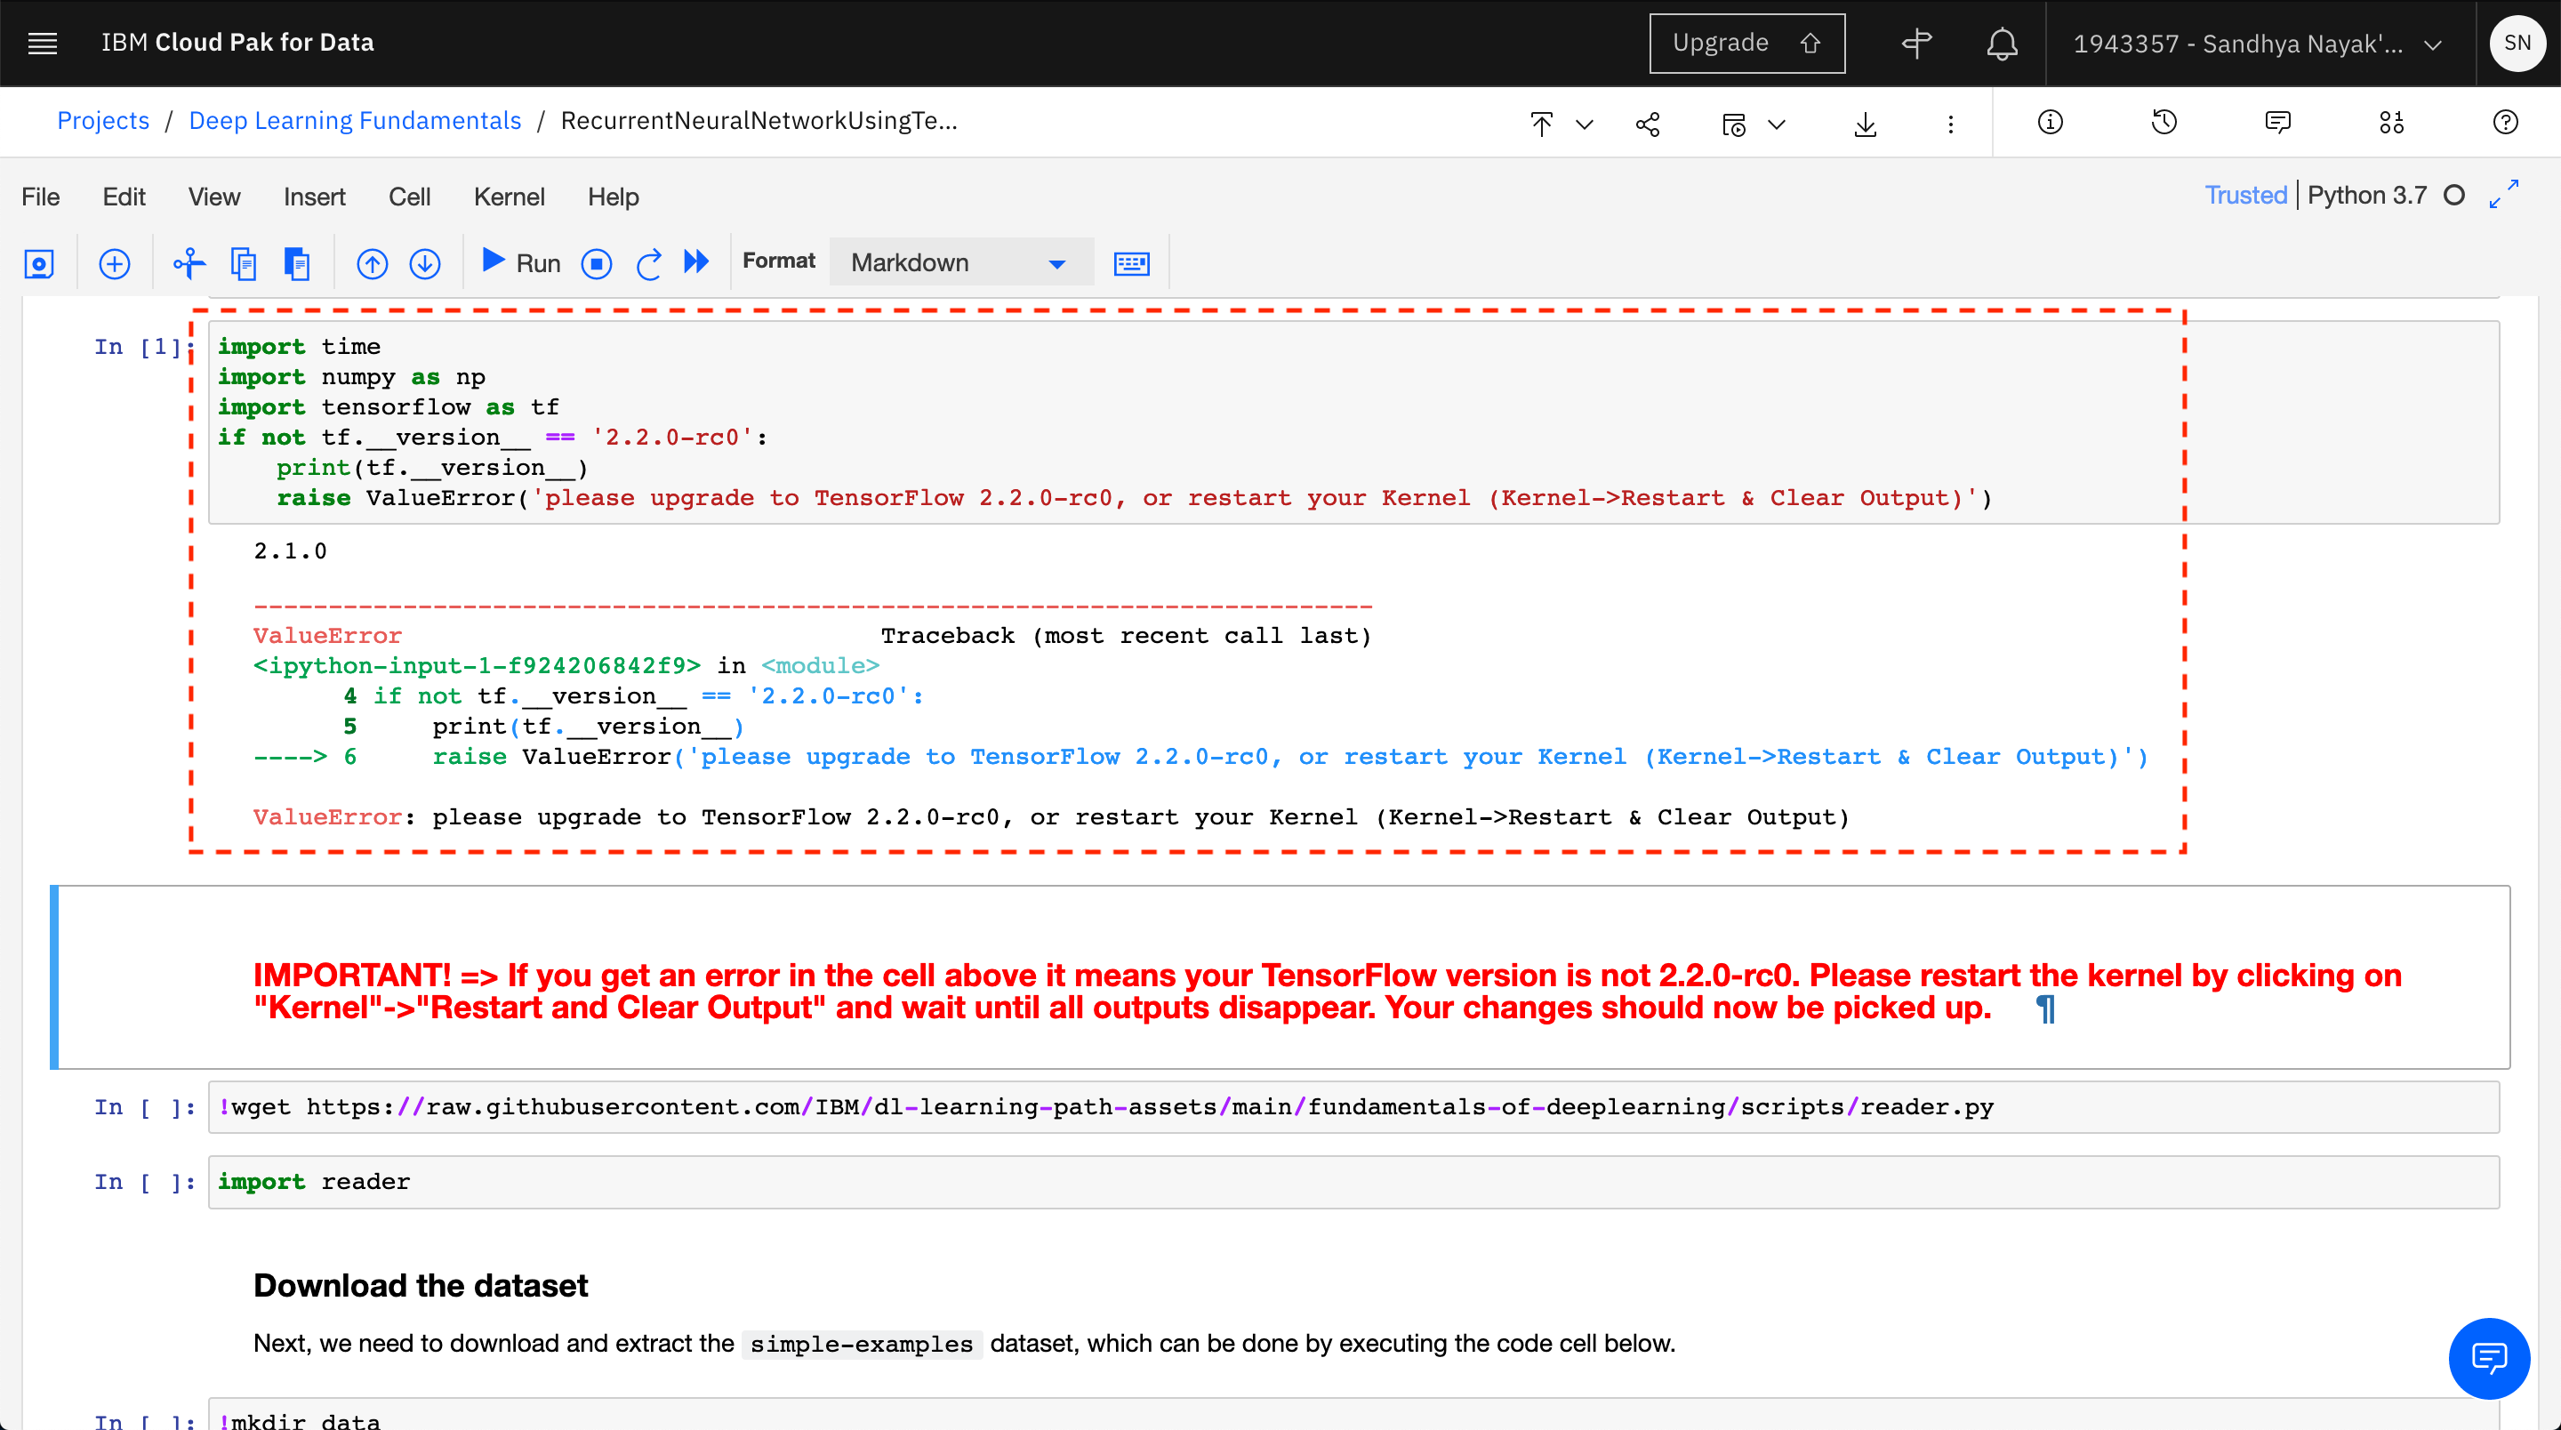2561x1430 pixels.
Task: Interrupt kernel with stop icon
Action: [597, 263]
